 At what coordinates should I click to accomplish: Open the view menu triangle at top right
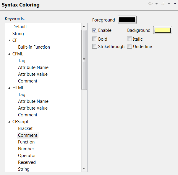[x=175, y=4]
